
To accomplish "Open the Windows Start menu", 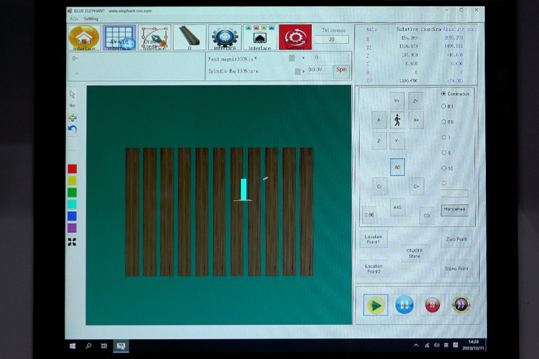I will pos(73,346).
